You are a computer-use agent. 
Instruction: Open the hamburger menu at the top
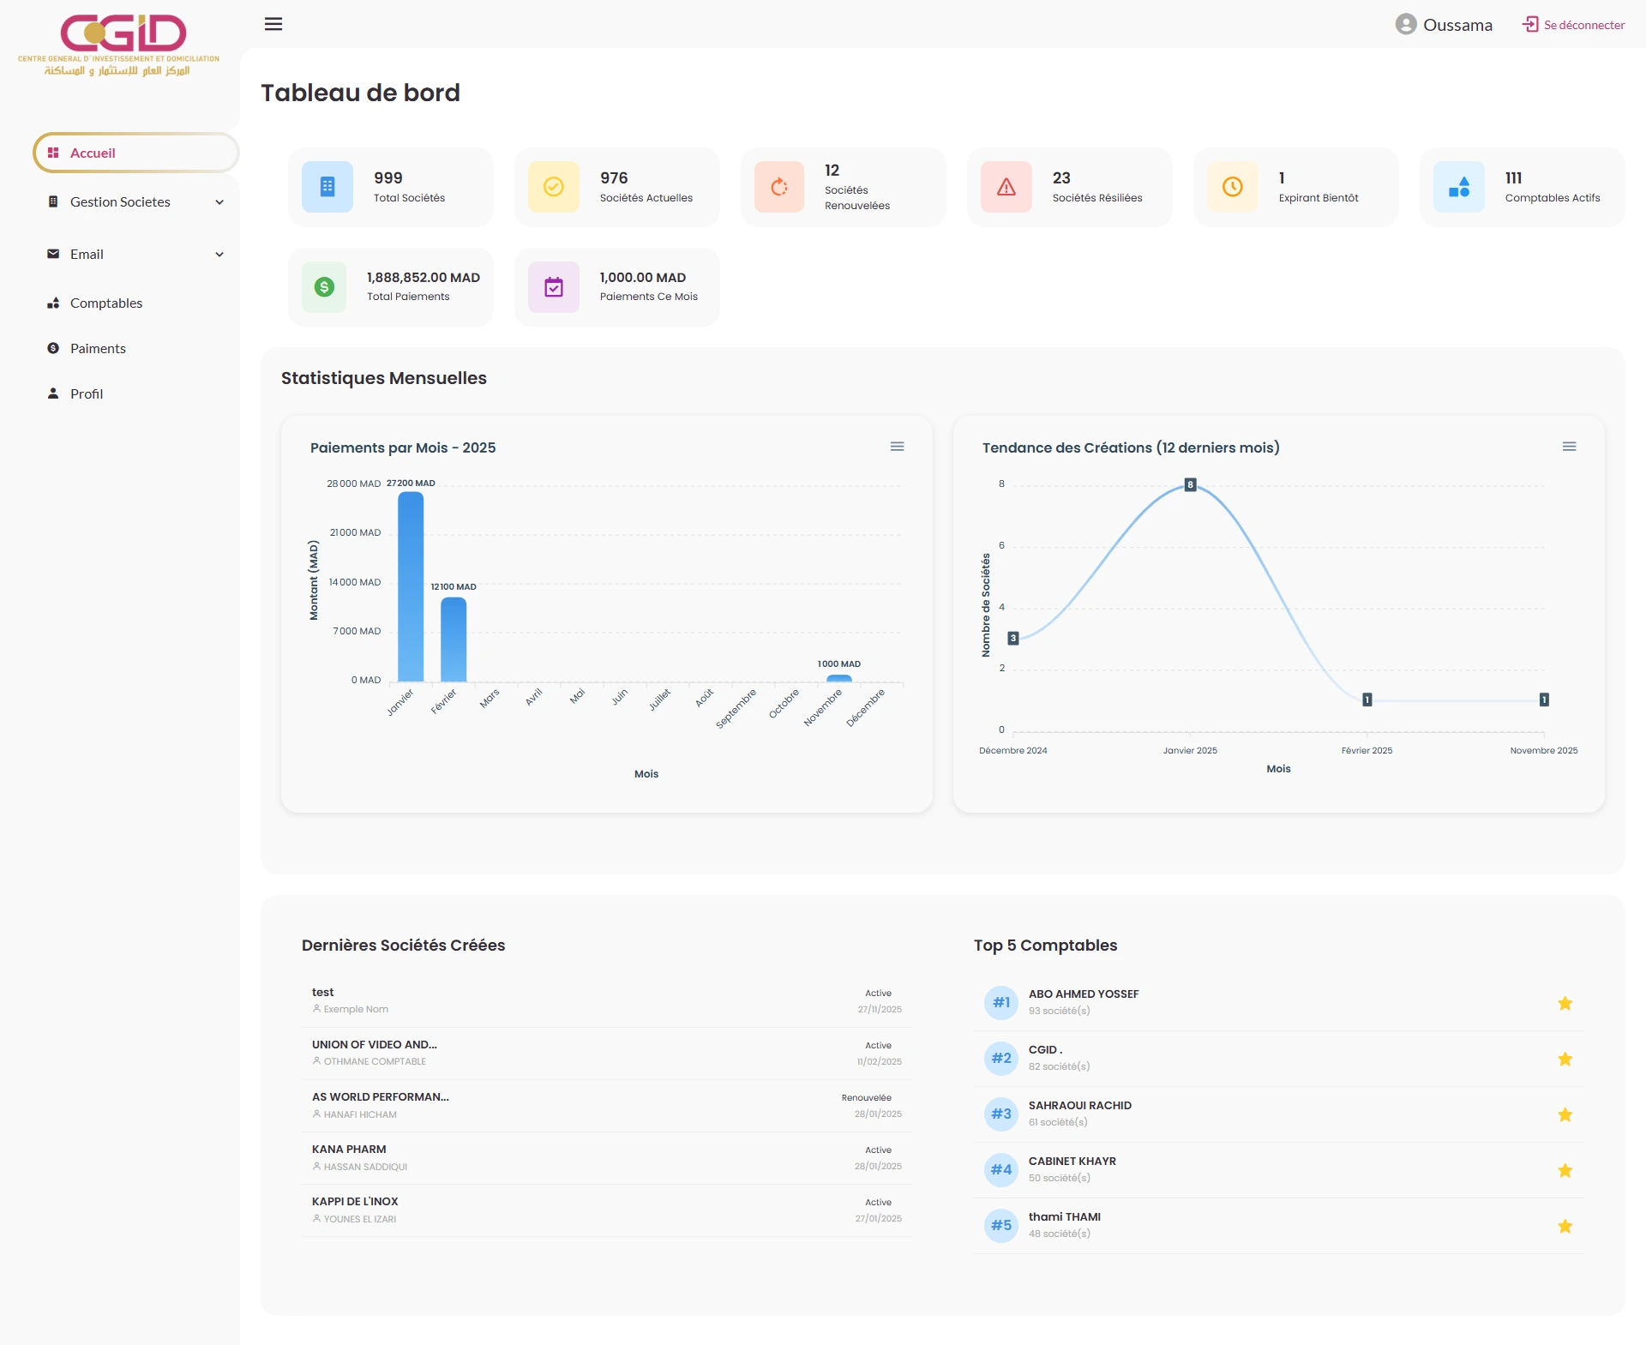(273, 23)
